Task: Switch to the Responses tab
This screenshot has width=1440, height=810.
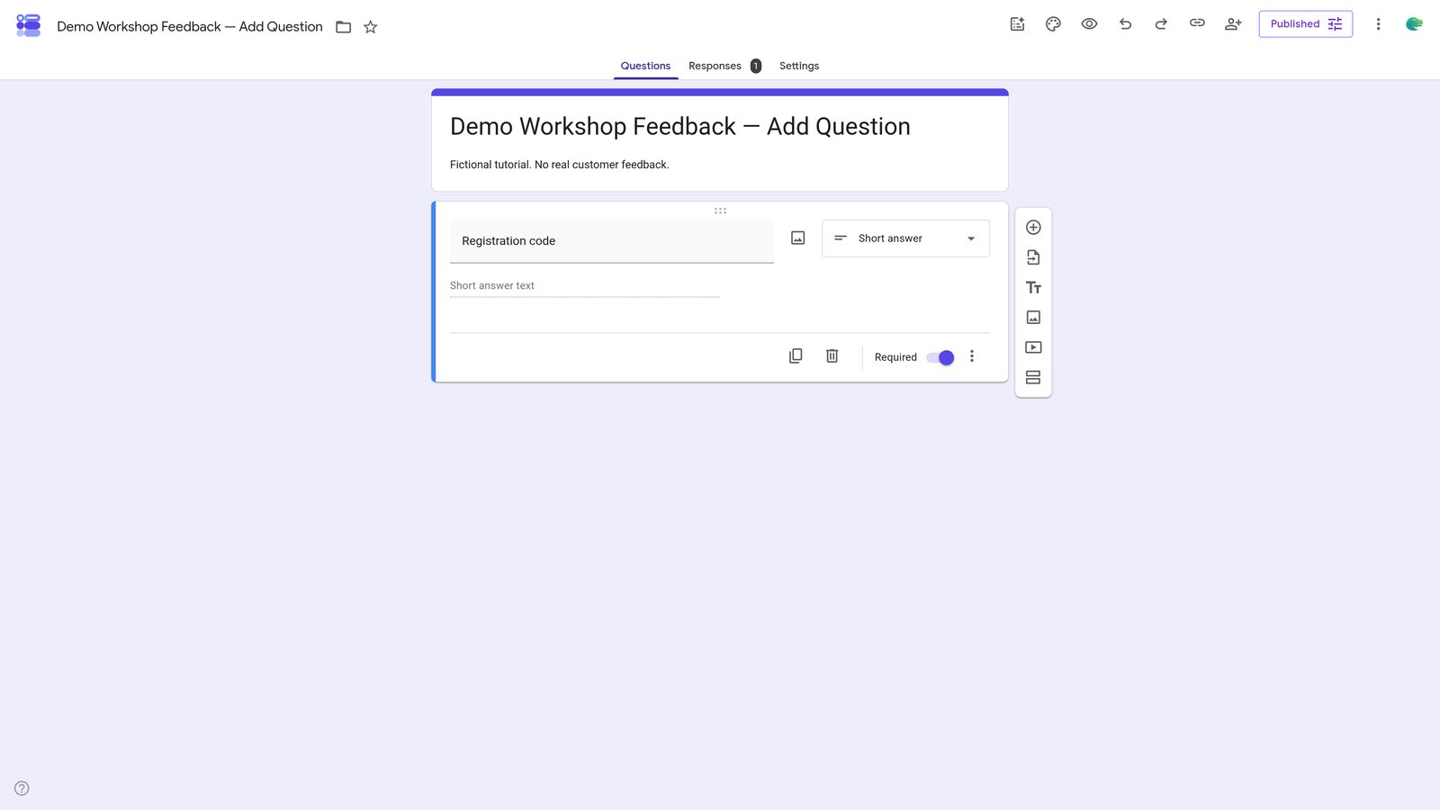Action: click(724, 66)
